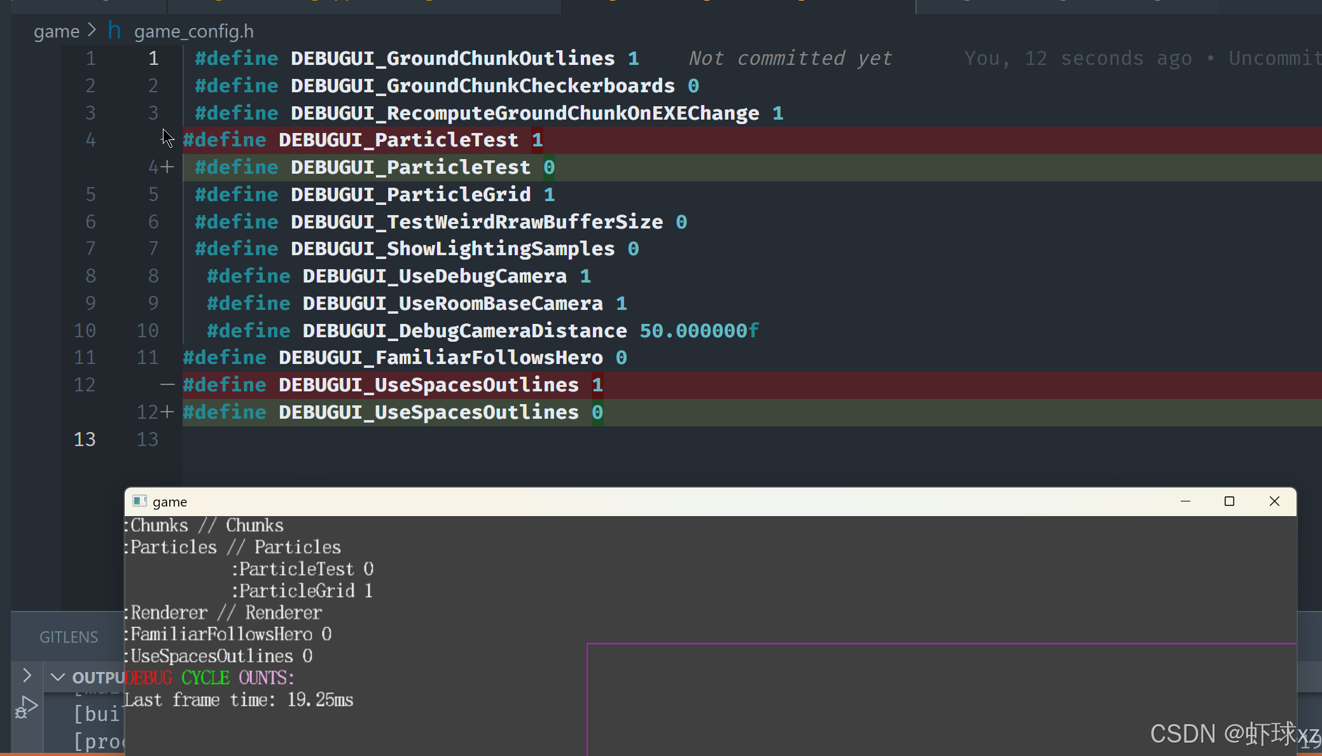Viewport: 1322px width, 756px height.
Task: Open the game folder breadcrumb
Action: [56, 31]
